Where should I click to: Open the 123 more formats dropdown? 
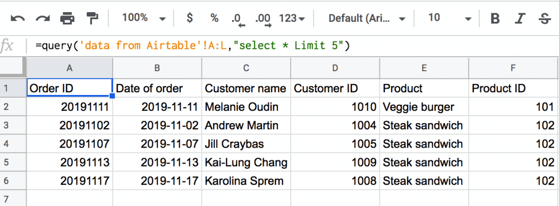coord(292,18)
